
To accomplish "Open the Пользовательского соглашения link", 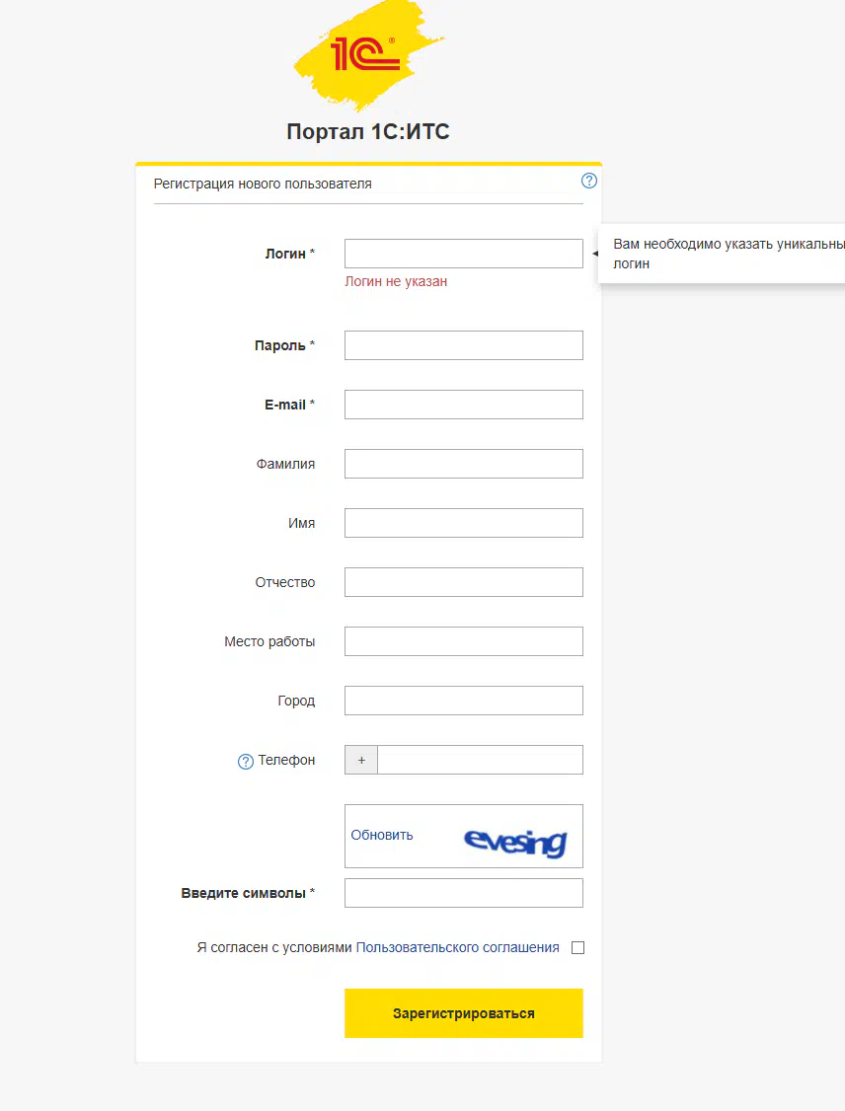I will pyautogui.click(x=457, y=947).
